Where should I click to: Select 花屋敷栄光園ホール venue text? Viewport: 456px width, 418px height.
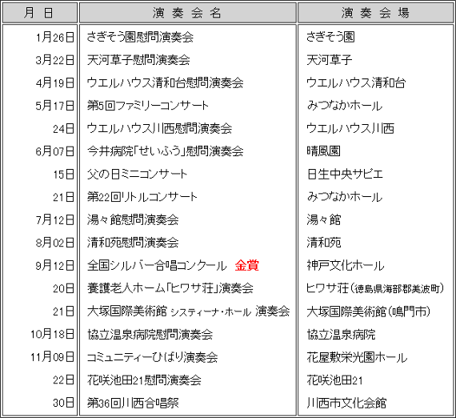click(x=357, y=357)
